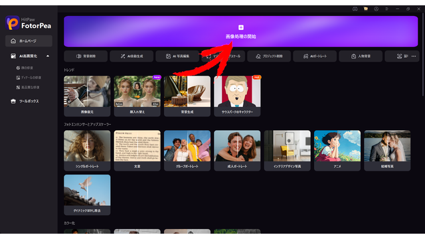Click the image icon beside AI高画質化
The image size is (425, 239).
[13, 56]
